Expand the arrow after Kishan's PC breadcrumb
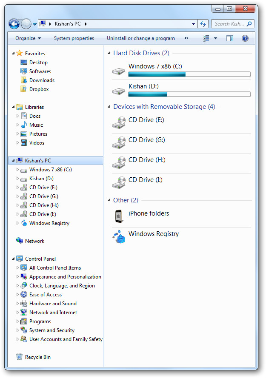Viewport: 266px width, 378px height. tap(86, 24)
